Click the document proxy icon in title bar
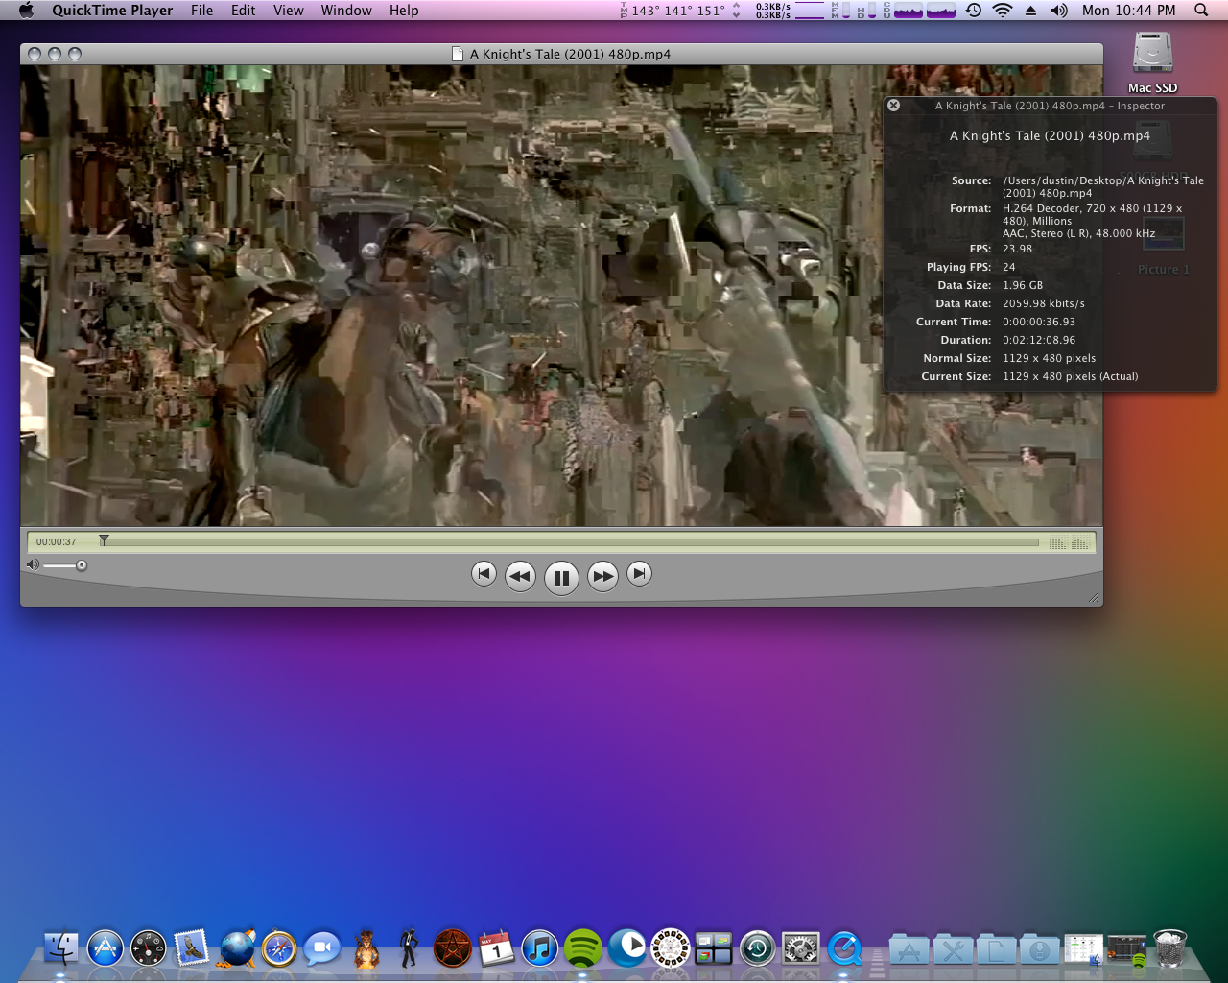 pos(458,54)
